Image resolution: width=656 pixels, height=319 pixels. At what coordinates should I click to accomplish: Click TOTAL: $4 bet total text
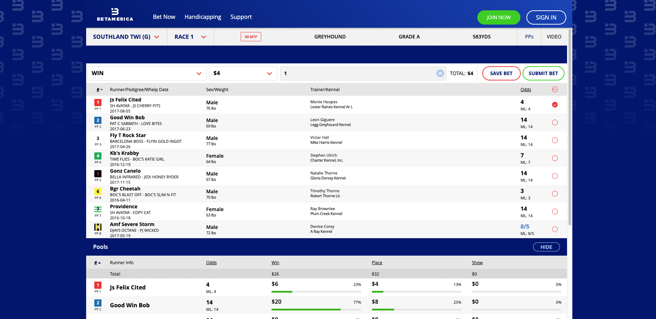pyautogui.click(x=462, y=73)
